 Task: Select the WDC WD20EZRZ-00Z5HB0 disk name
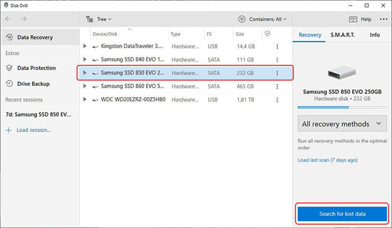[133, 100]
